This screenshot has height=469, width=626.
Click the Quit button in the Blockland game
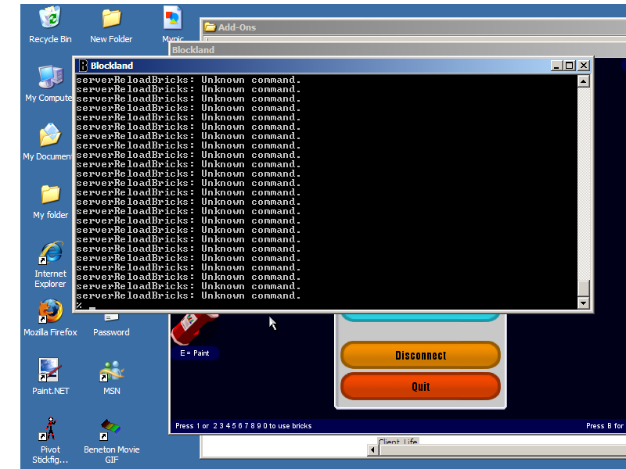point(420,386)
